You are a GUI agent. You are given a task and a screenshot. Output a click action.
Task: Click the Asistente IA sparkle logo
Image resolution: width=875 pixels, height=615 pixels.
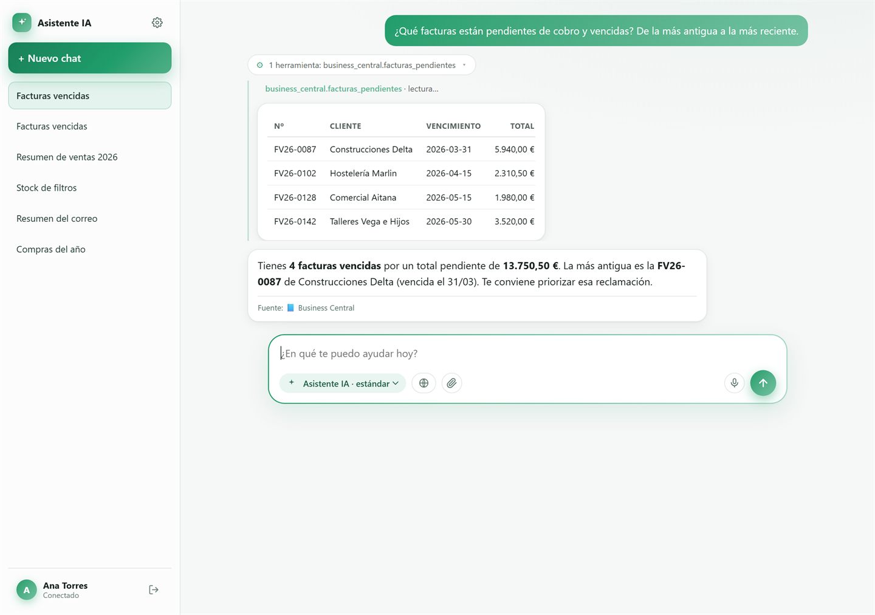pos(22,22)
